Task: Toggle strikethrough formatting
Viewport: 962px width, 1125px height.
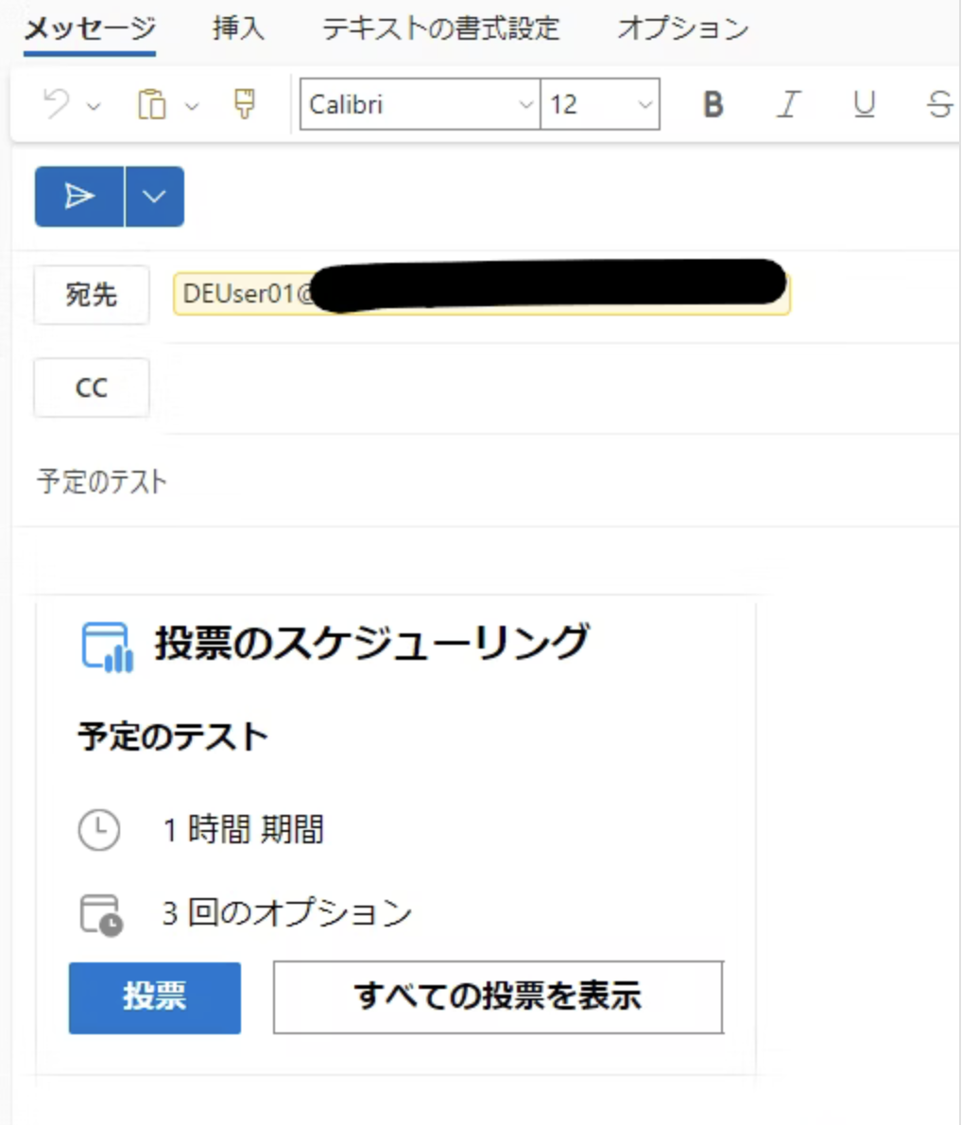Action: pyautogui.click(x=938, y=104)
